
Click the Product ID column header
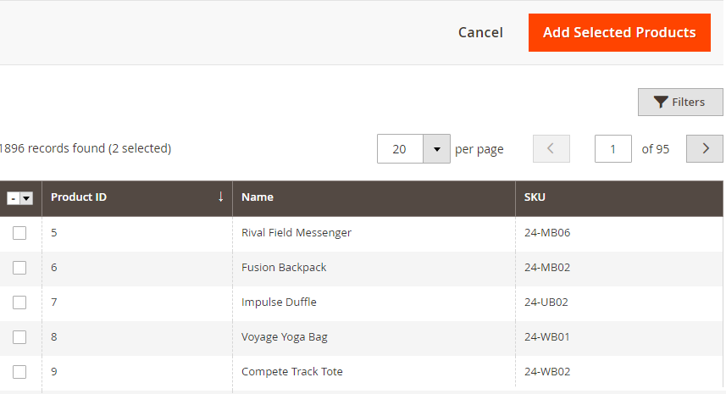coord(79,197)
